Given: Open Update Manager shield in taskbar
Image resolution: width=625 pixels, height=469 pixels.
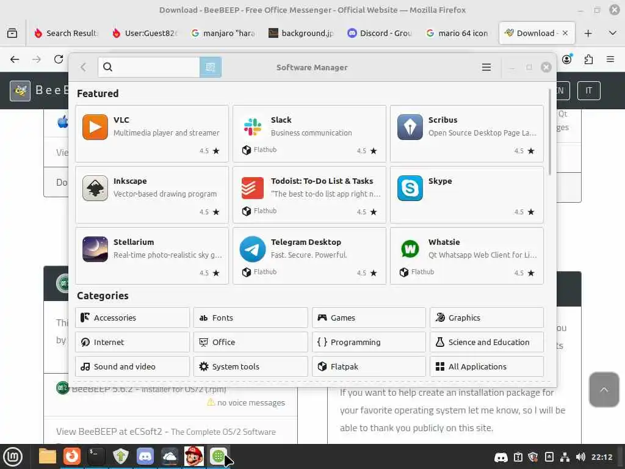Looking at the screenshot, I should 120,457.
